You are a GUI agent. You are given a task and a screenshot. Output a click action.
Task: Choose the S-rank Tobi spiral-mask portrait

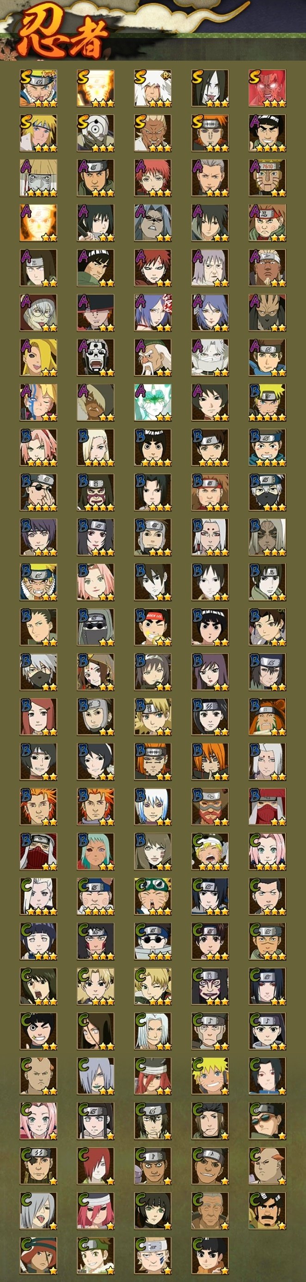[x=96, y=133]
